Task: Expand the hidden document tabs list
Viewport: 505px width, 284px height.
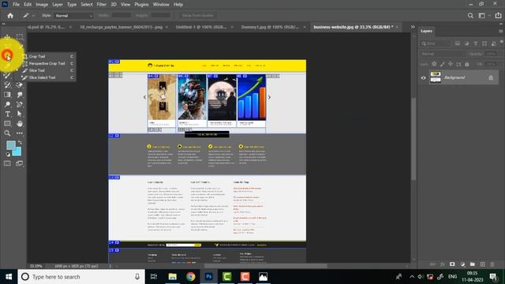Action: pos(413,27)
